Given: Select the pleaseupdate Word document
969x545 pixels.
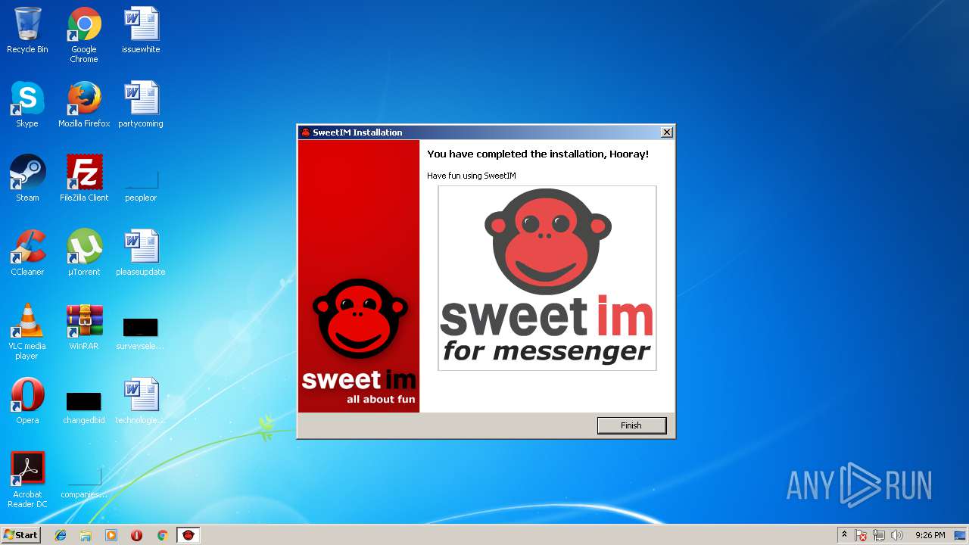Looking at the screenshot, I should [x=141, y=254].
